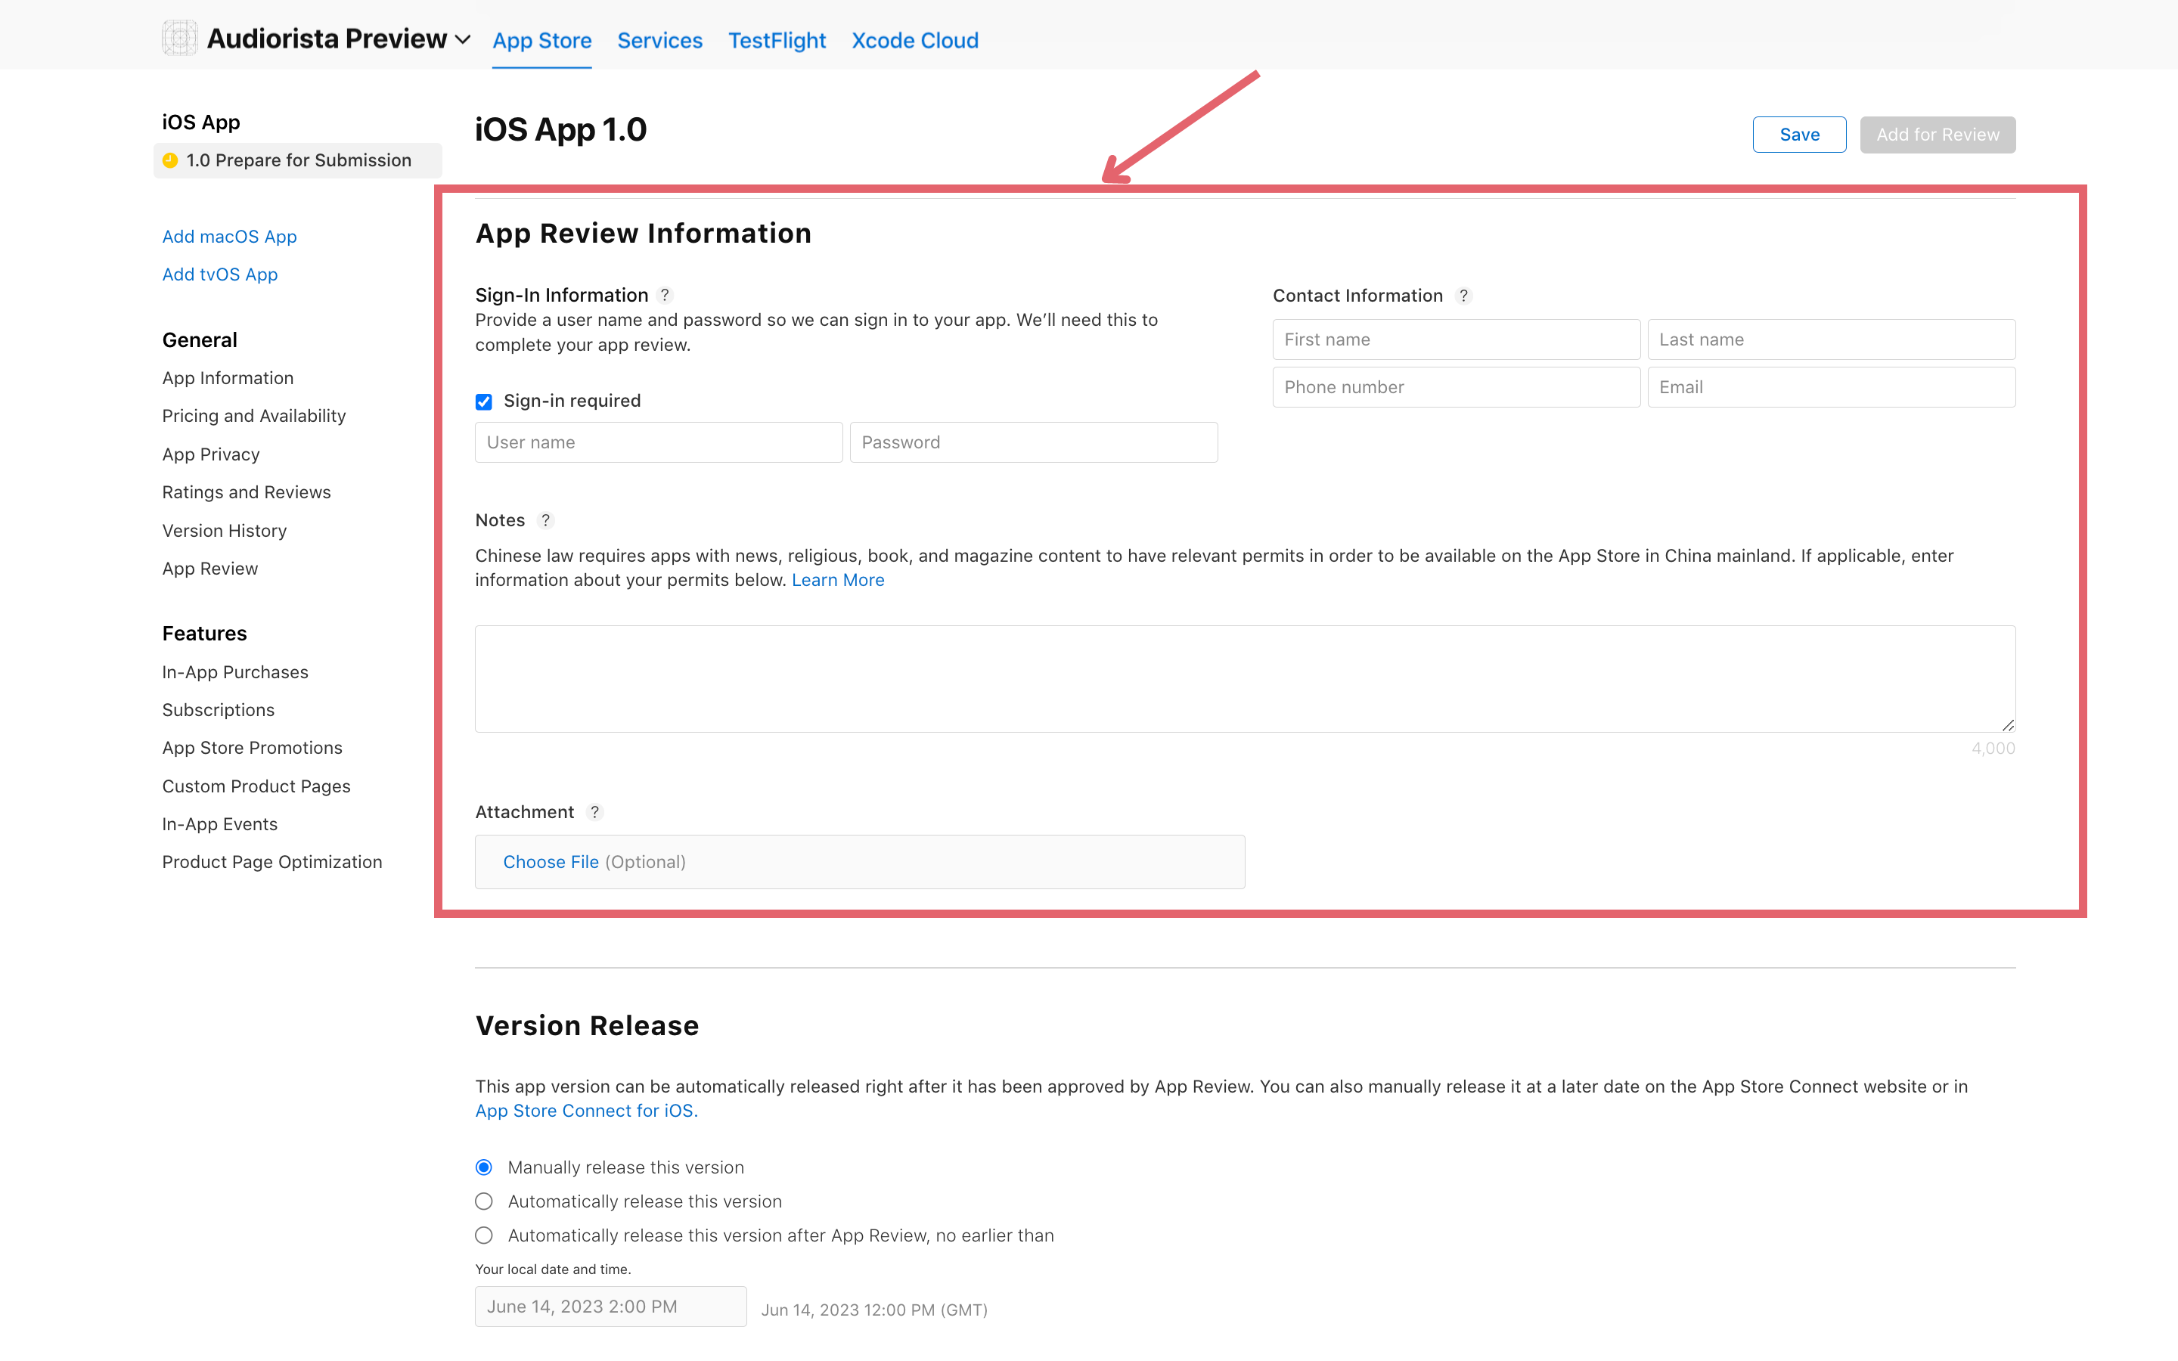Uncheck the Sign-in required checkbox
The image size is (2178, 1361).
(x=484, y=401)
